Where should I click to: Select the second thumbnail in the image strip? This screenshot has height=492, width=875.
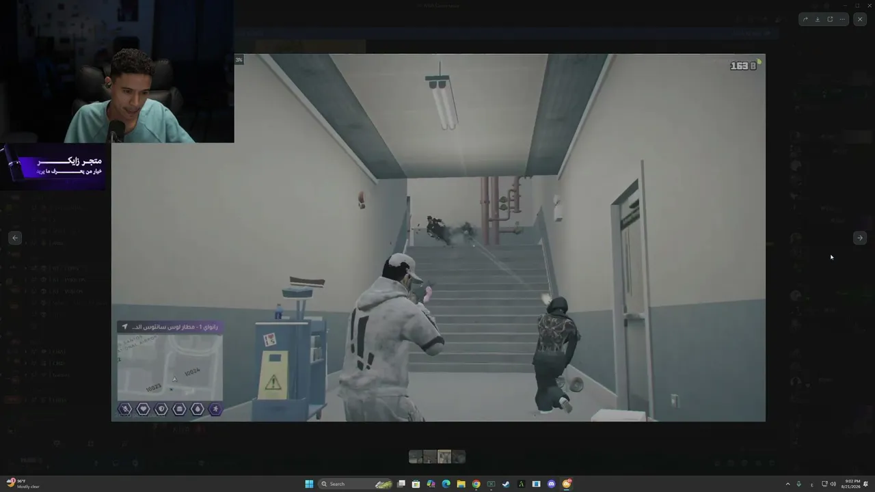430,456
